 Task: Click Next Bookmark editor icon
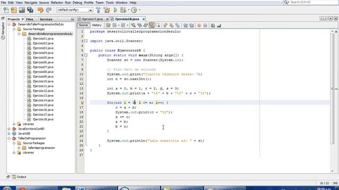(x=172, y=25)
